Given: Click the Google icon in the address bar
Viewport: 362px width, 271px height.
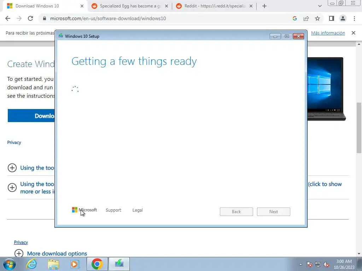Looking at the screenshot, I should (294, 18).
